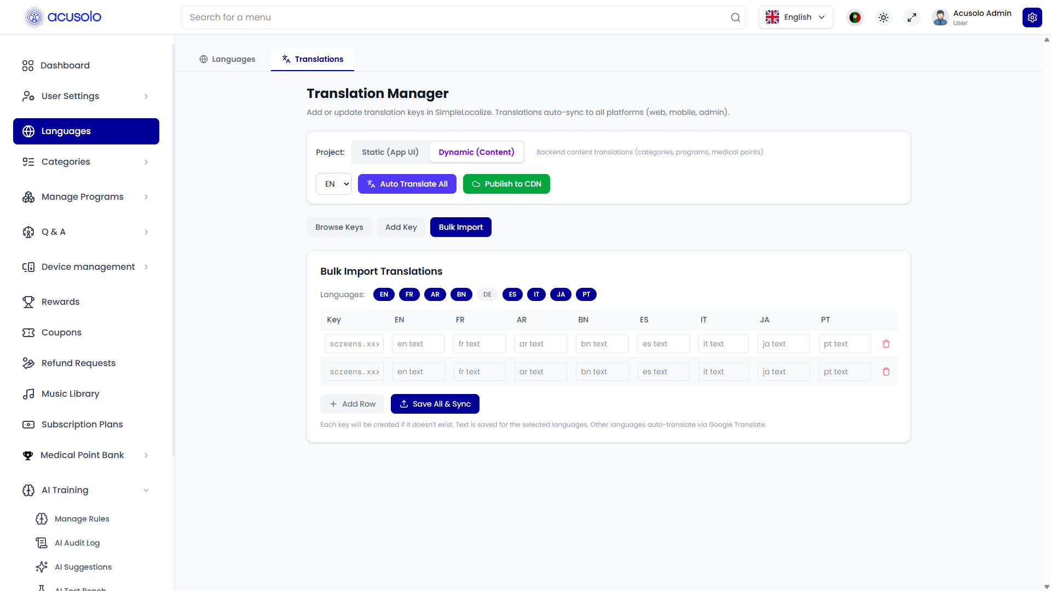
Task: Expand the Categories submenu chevron
Action: pos(146,162)
